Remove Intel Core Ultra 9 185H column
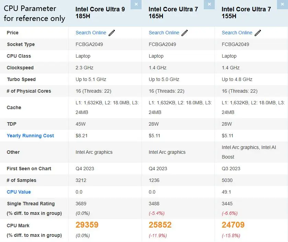The image size is (288, 242). click(x=136, y=4)
